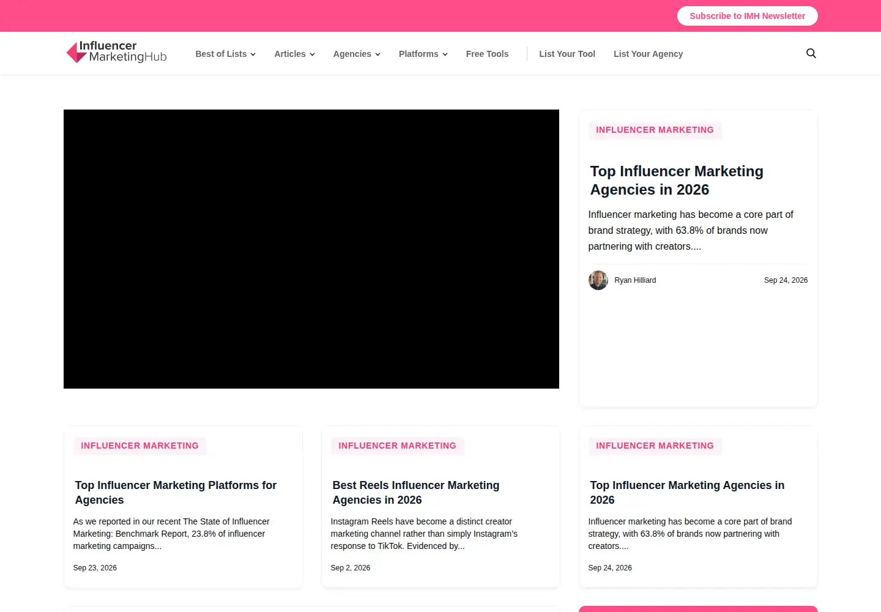Open the site search magnifier icon
The height and width of the screenshot is (612, 881).
click(811, 53)
